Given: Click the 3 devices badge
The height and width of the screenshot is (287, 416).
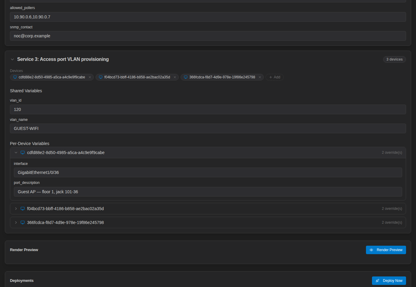Looking at the screenshot, I should 394,59.
